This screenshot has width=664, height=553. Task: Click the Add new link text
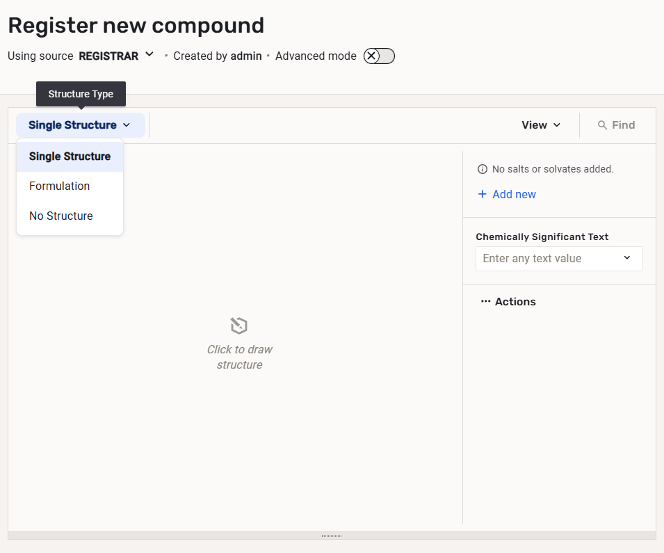tap(514, 195)
